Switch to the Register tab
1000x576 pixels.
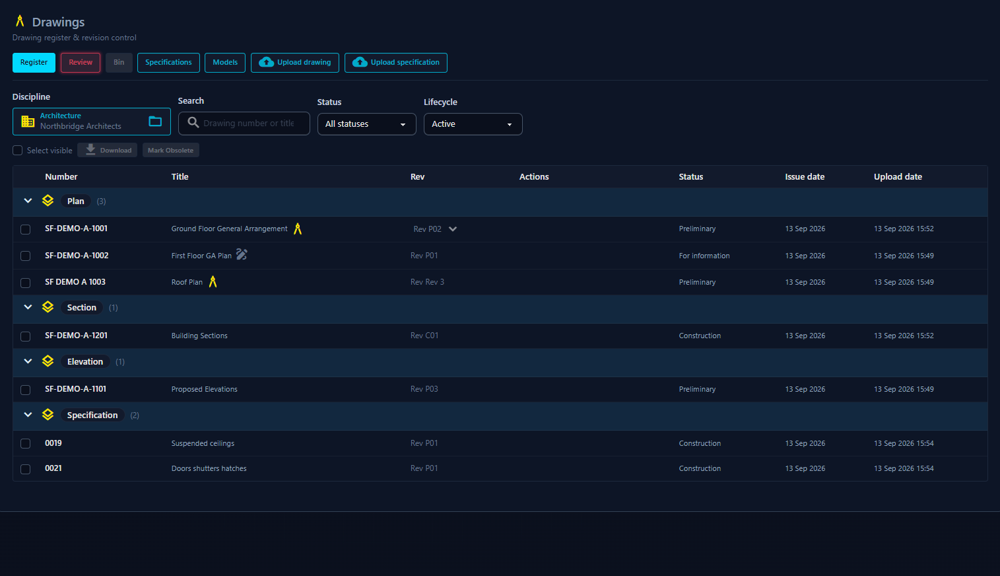coord(34,63)
